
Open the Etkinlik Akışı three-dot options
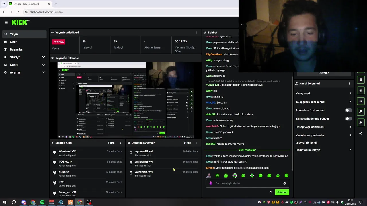(120, 143)
